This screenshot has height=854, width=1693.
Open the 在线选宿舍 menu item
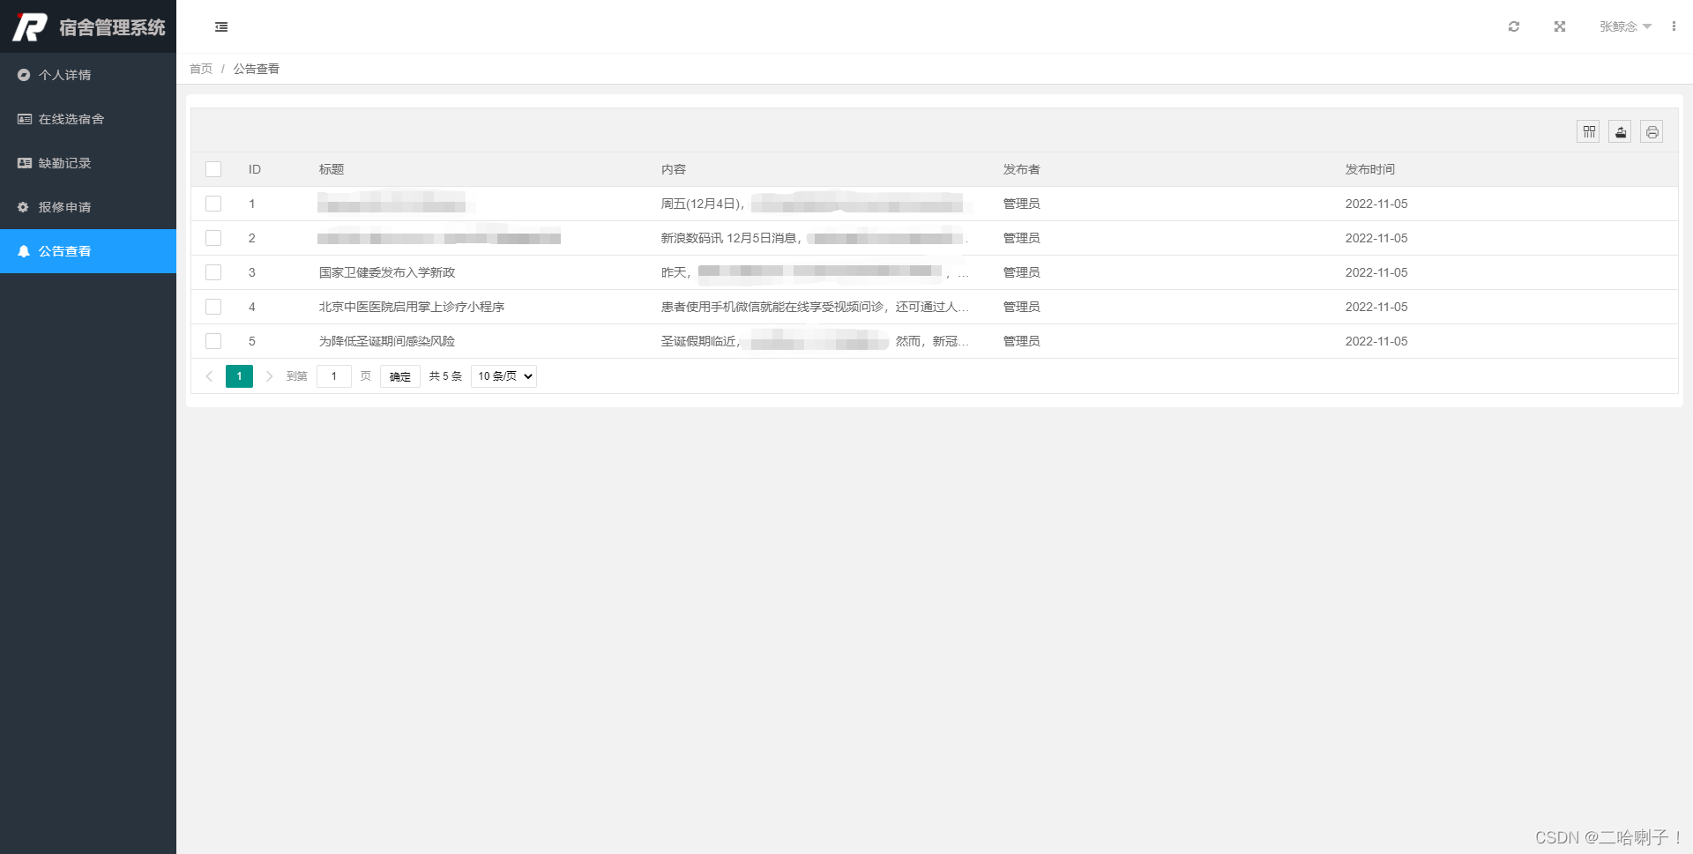(x=88, y=119)
